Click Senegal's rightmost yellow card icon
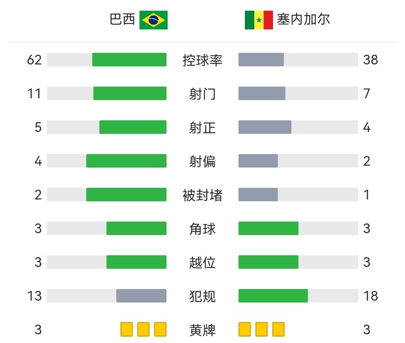This screenshot has height=343, width=405. [278, 329]
